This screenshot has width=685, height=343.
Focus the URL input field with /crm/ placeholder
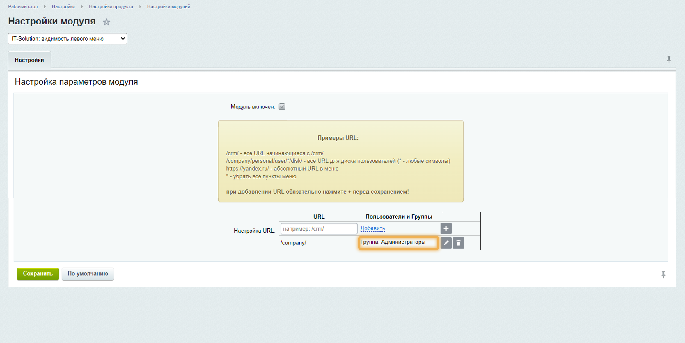tap(318, 228)
